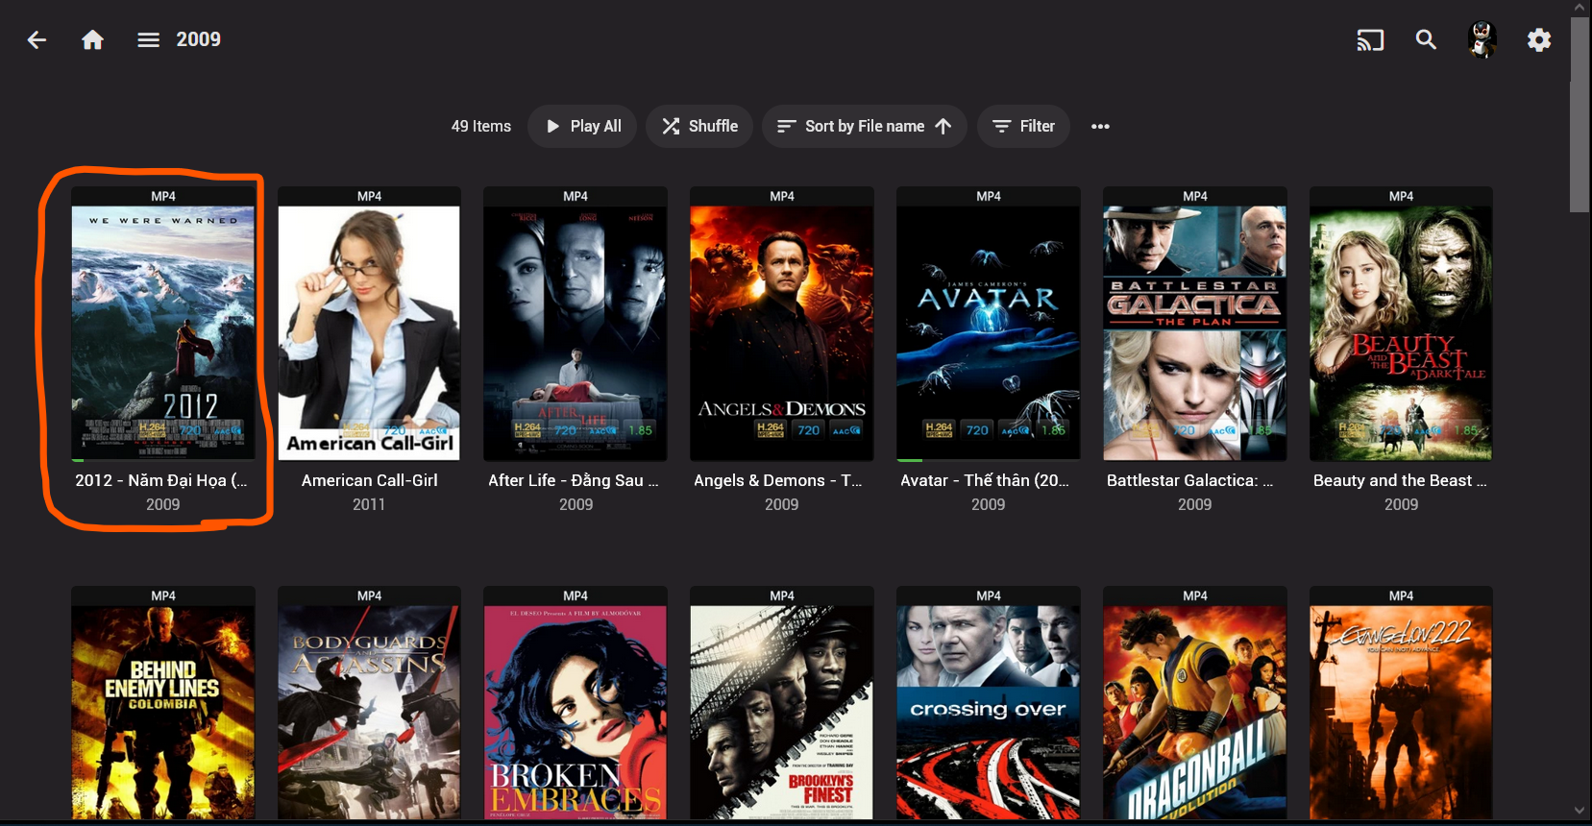Click the 'Avatar - Thế thân' title
The height and width of the screenshot is (826, 1592).
click(985, 480)
